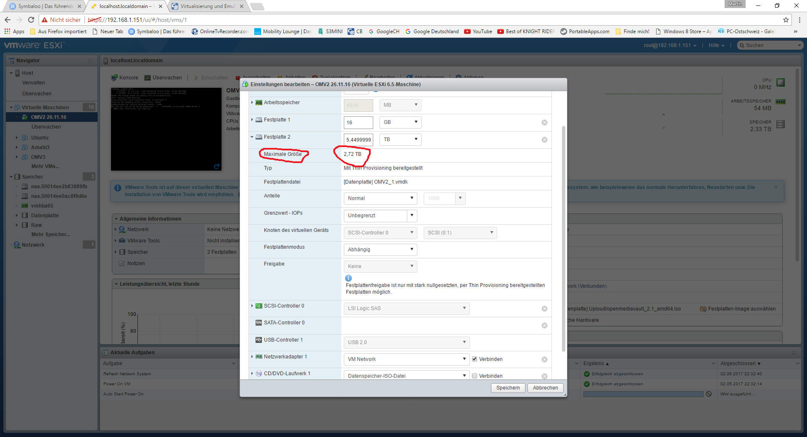Image resolution: width=807 pixels, height=437 pixels.
Task: Collapse the Festplatte 2 section
Action: [252, 137]
